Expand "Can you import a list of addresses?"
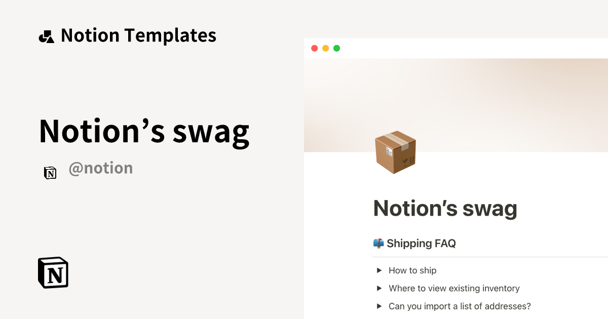This screenshot has width=608, height=319. click(378, 306)
